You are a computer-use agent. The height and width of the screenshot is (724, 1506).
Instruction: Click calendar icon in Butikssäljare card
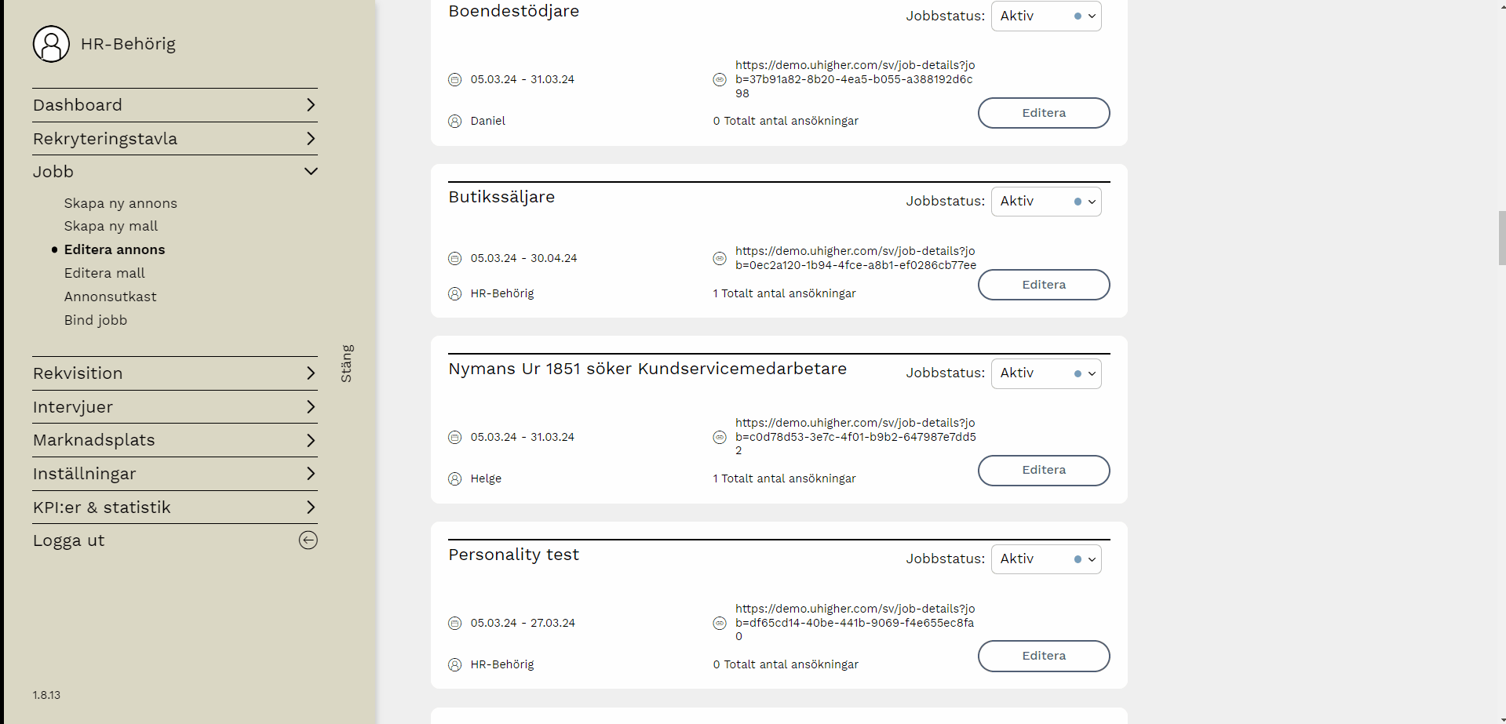pos(454,259)
